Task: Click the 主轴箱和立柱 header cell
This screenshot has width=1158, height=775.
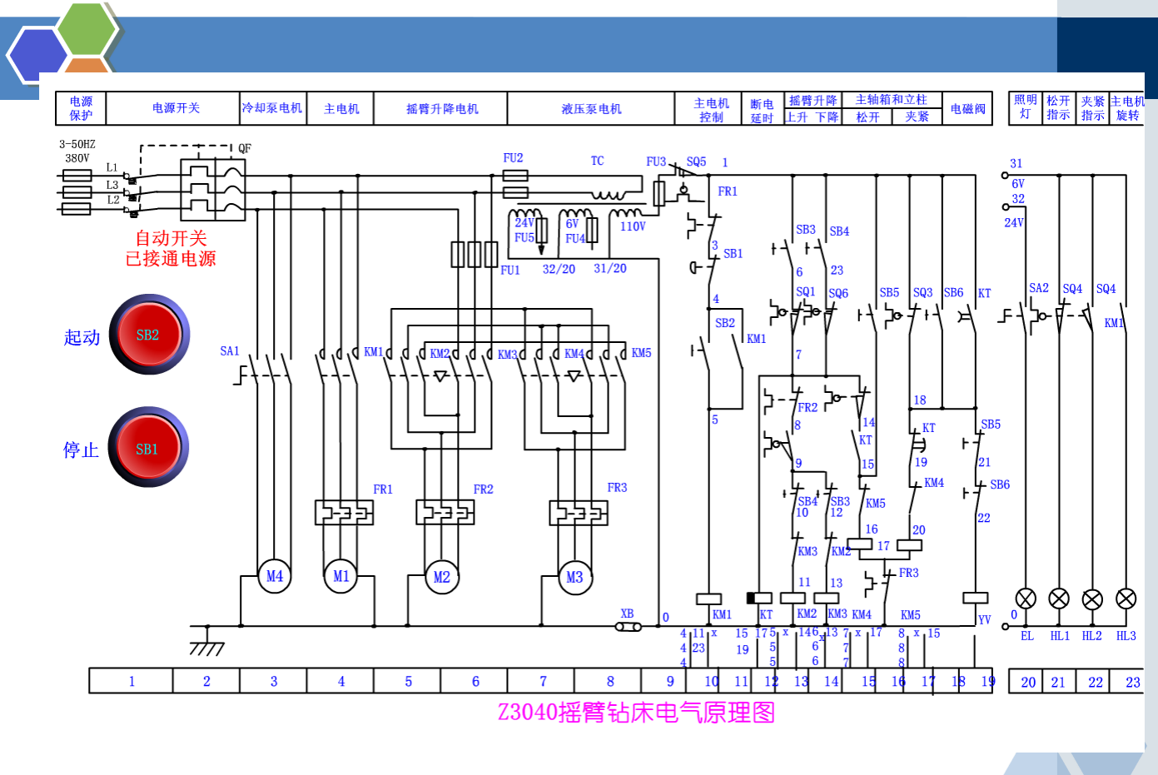Action: tap(892, 100)
